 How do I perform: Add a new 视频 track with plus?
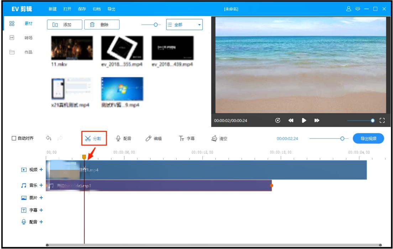point(41,170)
